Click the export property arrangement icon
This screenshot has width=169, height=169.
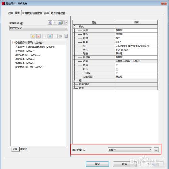click(x=65, y=23)
